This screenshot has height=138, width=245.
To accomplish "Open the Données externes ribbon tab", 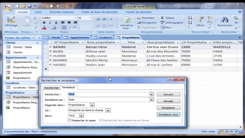I will coord(62,12).
